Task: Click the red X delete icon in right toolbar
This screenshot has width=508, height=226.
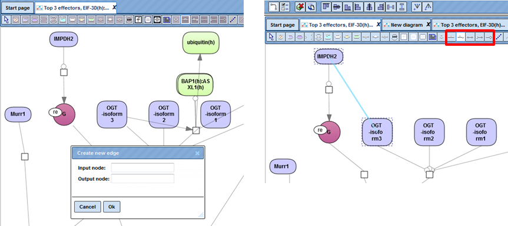Action: tap(300, 7)
